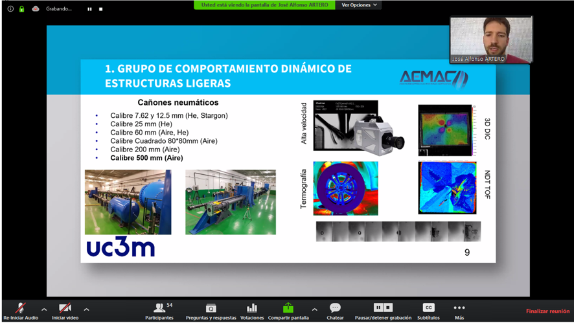Viewport: 574px width, 323px height.
Task: Select José Alfonso ARTERO video thumbnail
Action: click(x=491, y=40)
